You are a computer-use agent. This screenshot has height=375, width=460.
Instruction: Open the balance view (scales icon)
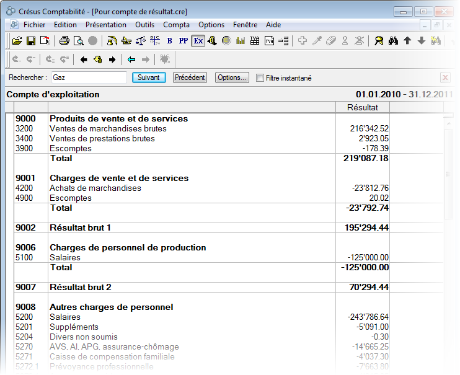(x=141, y=41)
